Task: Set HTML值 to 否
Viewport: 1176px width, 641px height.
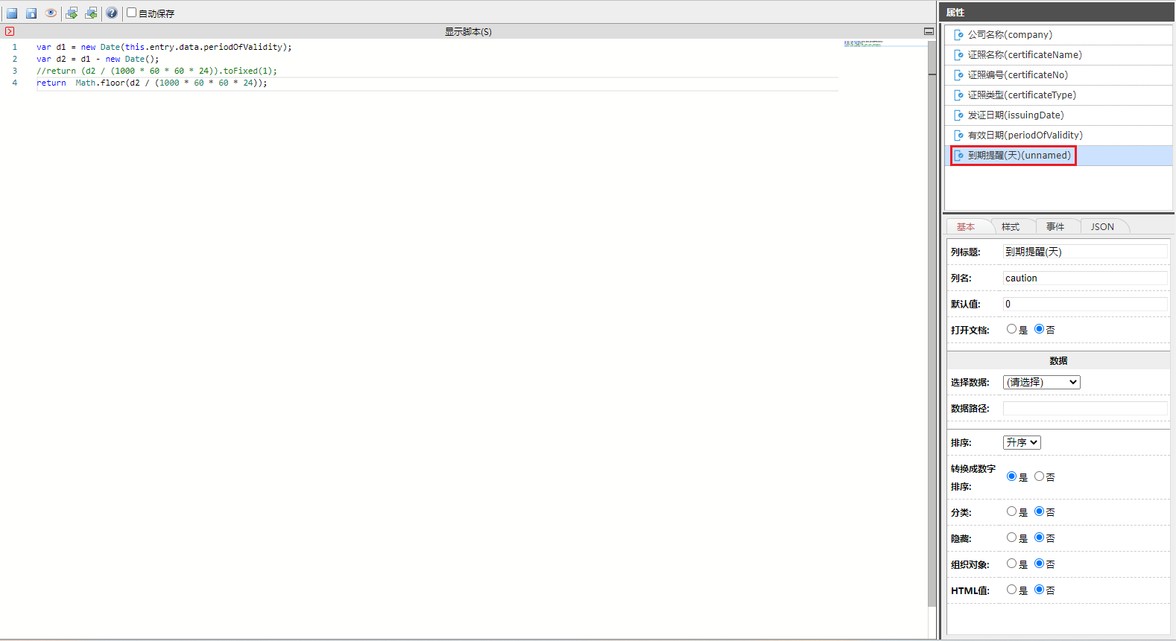Action: (x=1039, y=590)
